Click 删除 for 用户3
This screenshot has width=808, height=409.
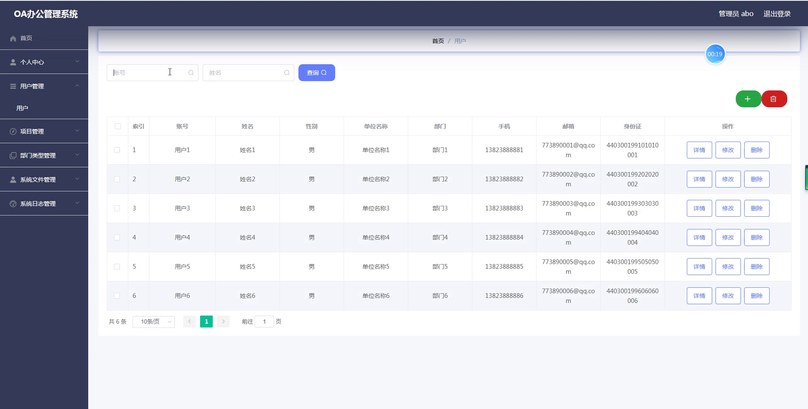[757, 208]
